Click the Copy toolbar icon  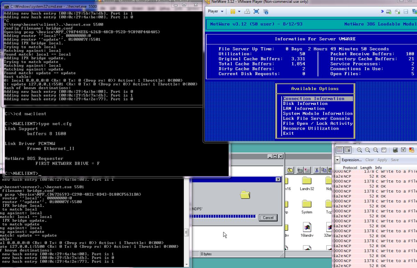pyautogui.click(x=324, y=170)
